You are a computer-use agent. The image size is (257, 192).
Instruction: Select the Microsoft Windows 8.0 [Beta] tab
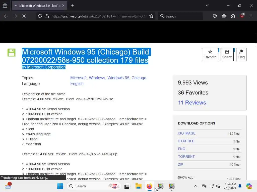click(x=39, y=6)
